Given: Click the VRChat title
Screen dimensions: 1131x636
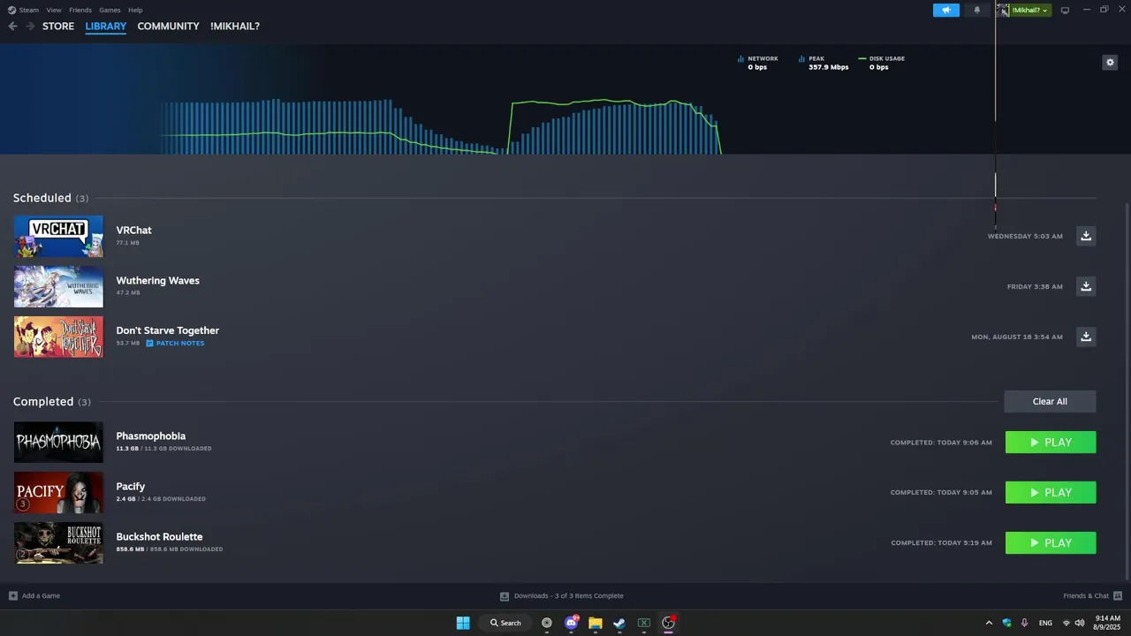Looking at the screenshot, I should (x=133, y=230).
